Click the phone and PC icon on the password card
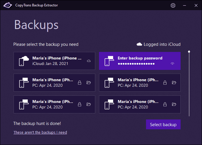Viewport: 202px width, 145px height. [109, 61]
